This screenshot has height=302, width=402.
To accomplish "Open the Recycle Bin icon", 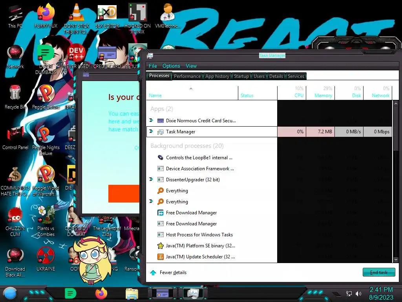I will click(x=15, y=97).
